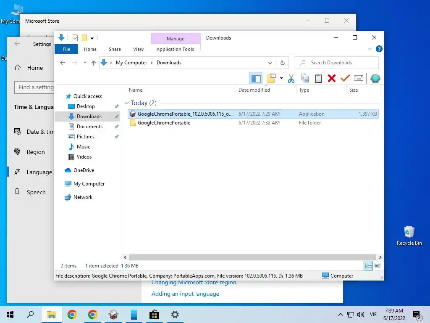This screenshot has height=323, width=430.
Task: Select Documents in navigation pane
Action: coord(89,126)
